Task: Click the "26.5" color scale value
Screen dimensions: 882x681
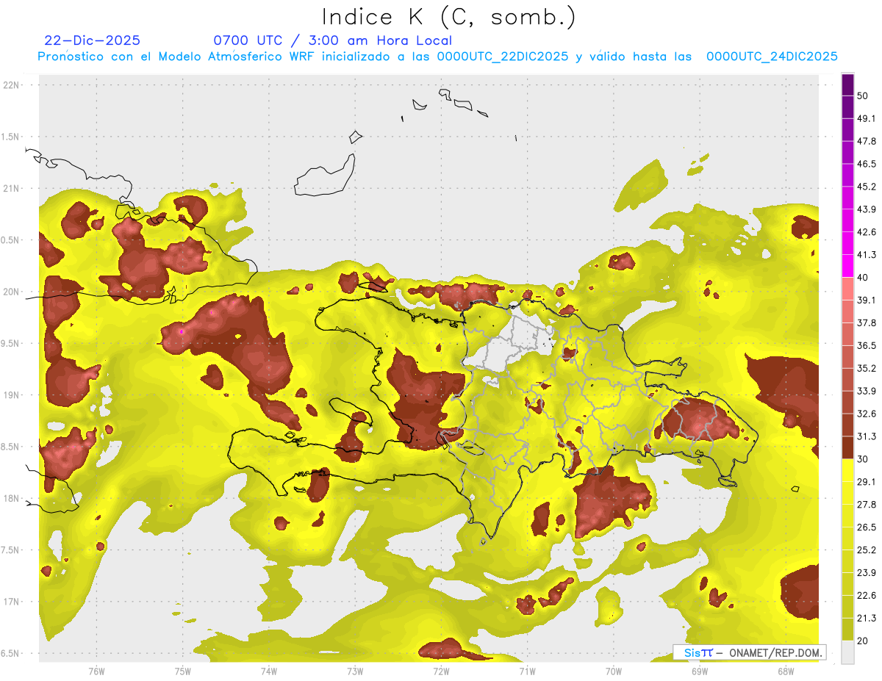Action: point(867,527)
